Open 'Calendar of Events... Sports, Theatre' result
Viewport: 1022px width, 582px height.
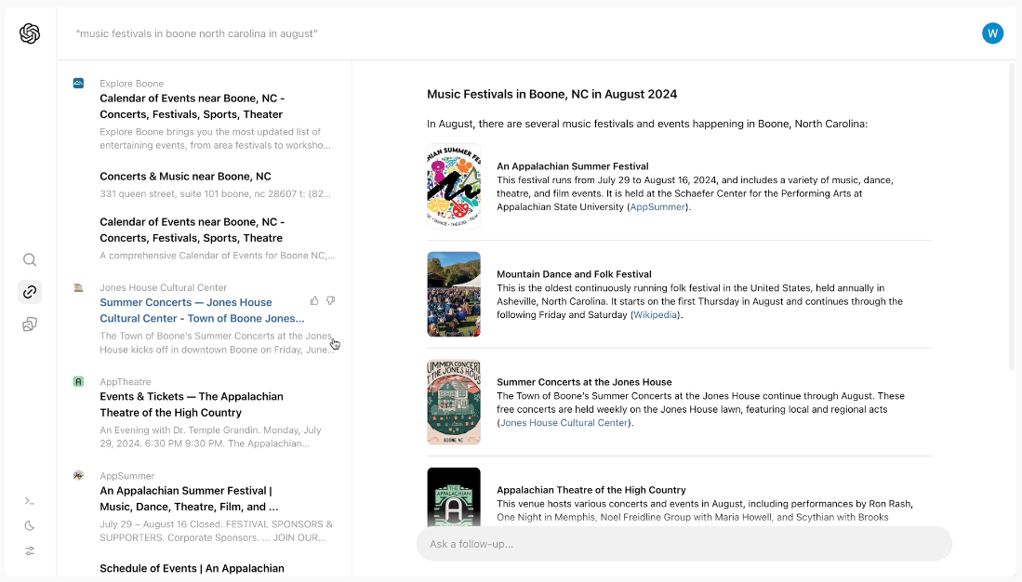point(192,230)
